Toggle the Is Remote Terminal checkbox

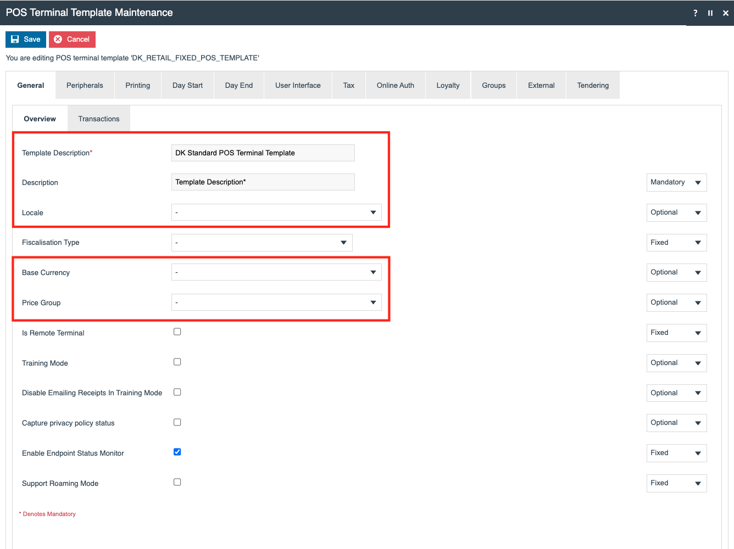tap(177, 332)
